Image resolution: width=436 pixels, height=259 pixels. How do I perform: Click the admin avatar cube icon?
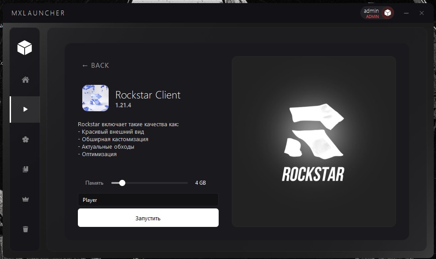pyautogui.click(x=388, y=13)
